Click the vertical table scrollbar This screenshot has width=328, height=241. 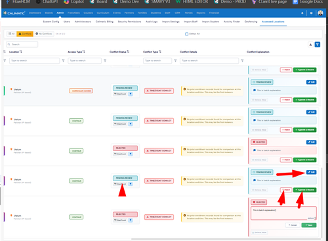pyautogui.click(x=321, y=202)
